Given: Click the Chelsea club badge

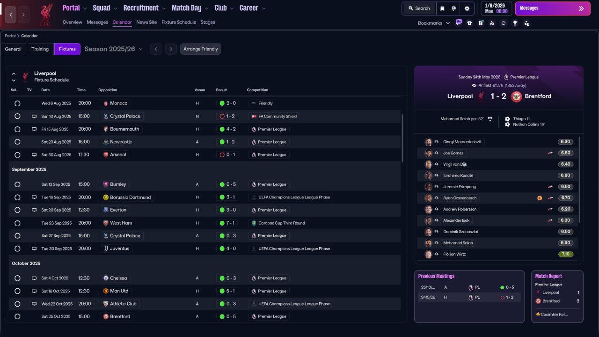Looking at the screenshot, I should click(x=105, y=278).
